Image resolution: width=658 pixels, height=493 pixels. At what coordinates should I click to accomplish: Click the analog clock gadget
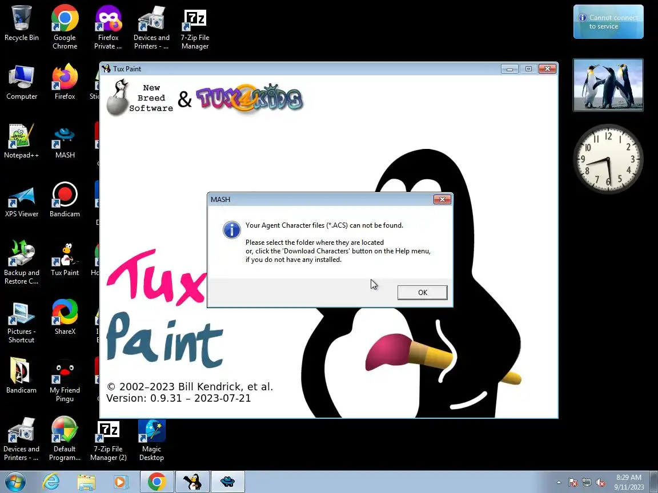(x=608, y=159)
